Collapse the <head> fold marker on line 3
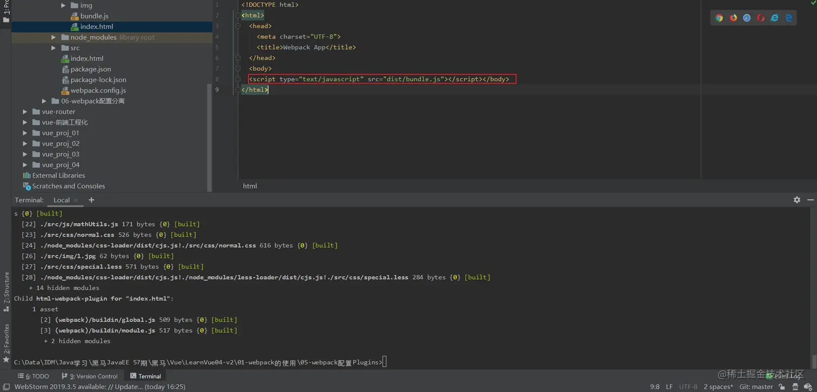 [x=238, y=26]
